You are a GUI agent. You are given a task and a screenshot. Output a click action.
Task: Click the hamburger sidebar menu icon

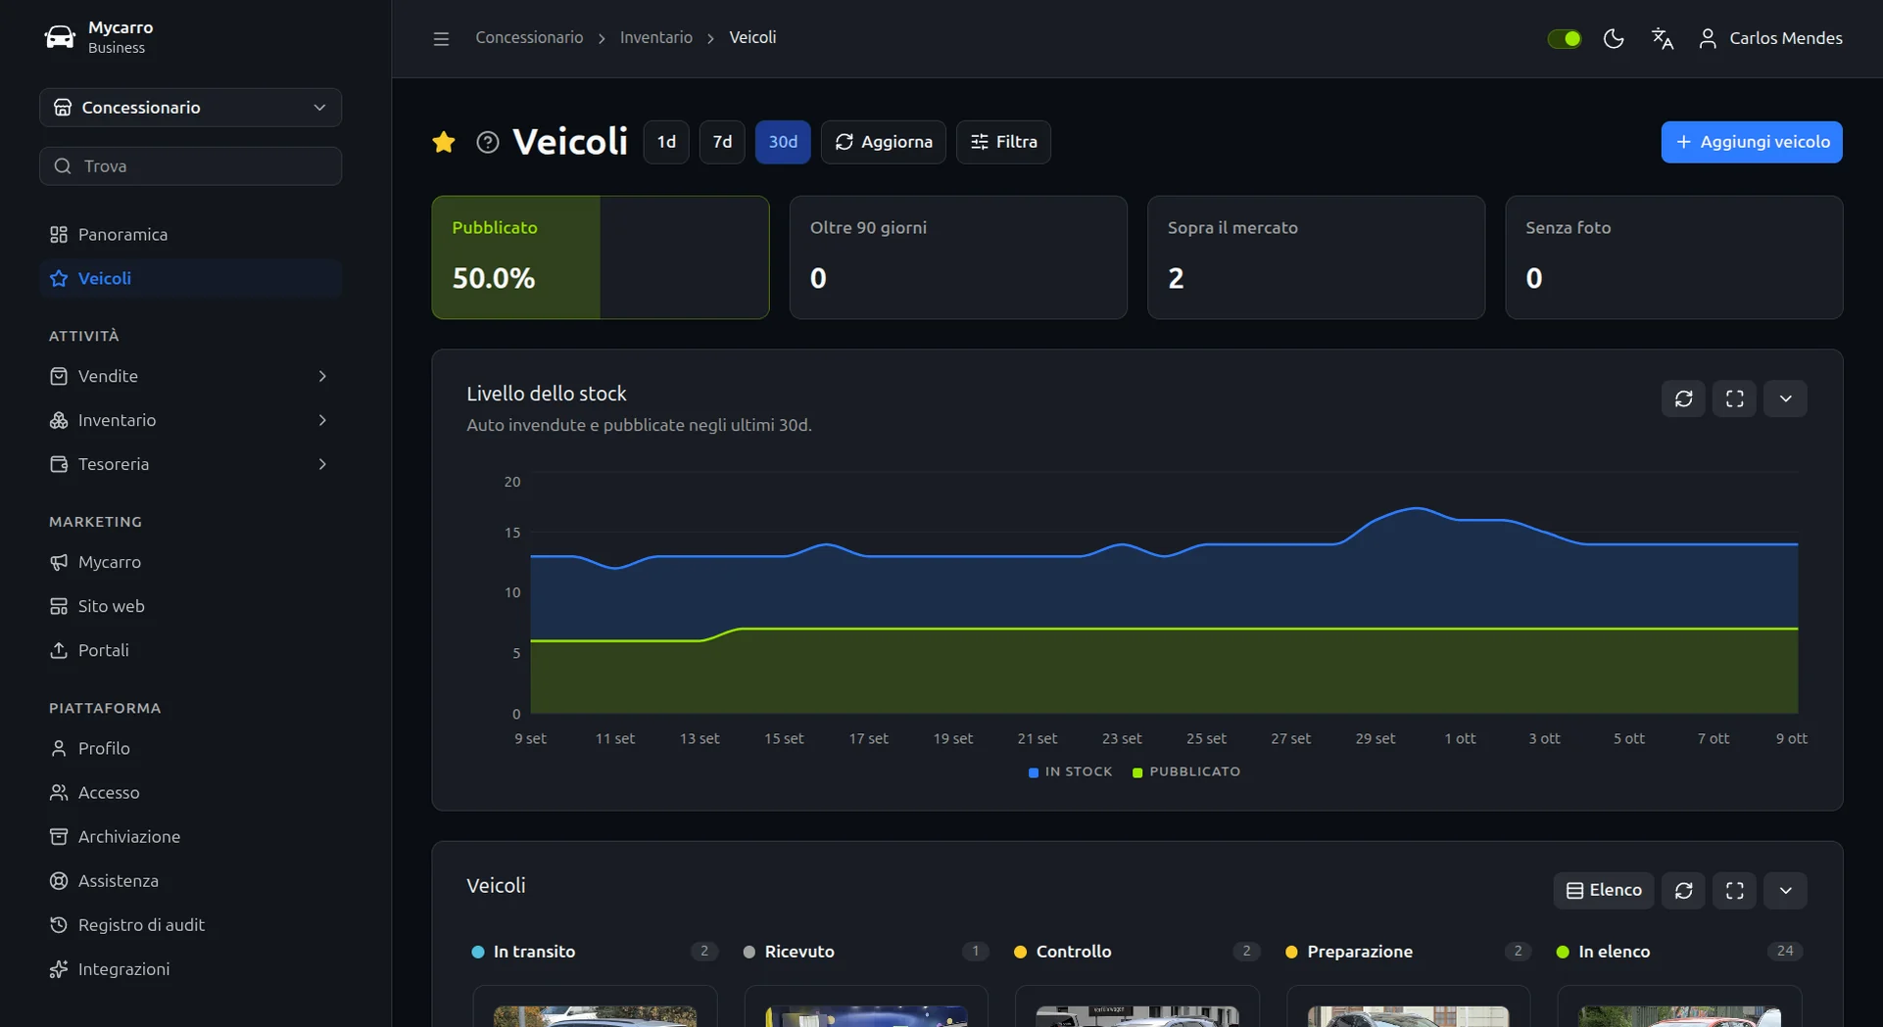click(441, 38)
